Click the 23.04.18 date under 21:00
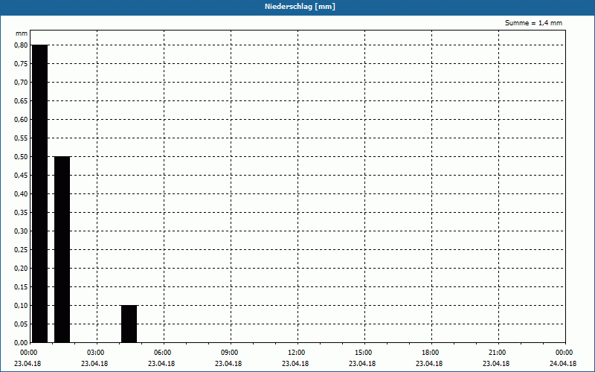The image size is (595, 372). [496, 364]
